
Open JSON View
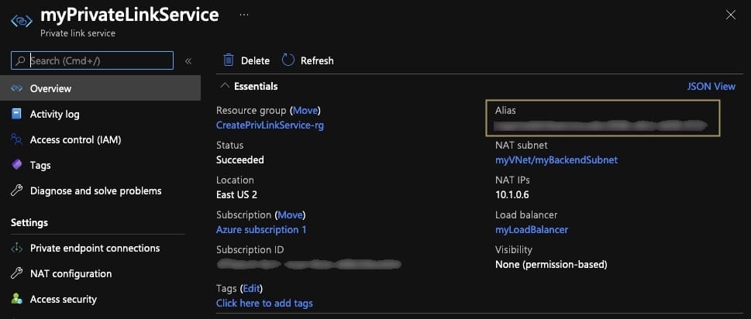point(711,87)
